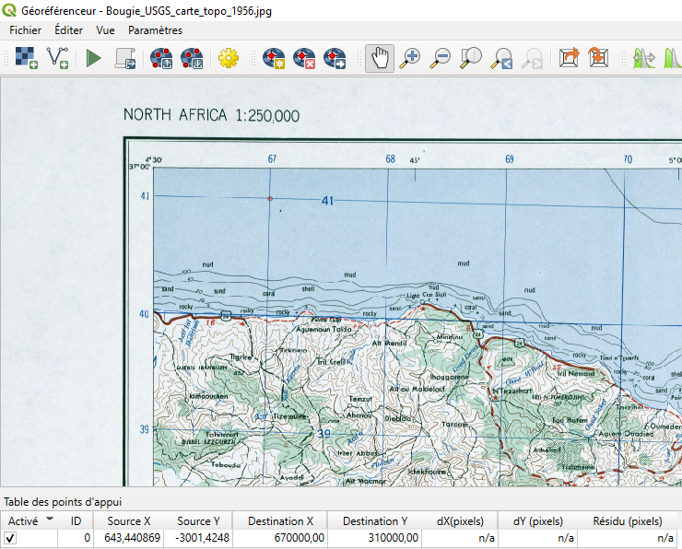Select the Add Point tool
682x549 pixels.
coord(274,58)
